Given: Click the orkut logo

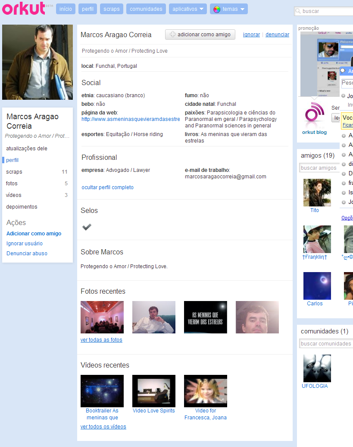Looking at the screenshot, I should (x=24, y=9).
